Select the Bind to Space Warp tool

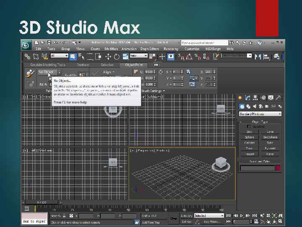click(x=44, y=57)
